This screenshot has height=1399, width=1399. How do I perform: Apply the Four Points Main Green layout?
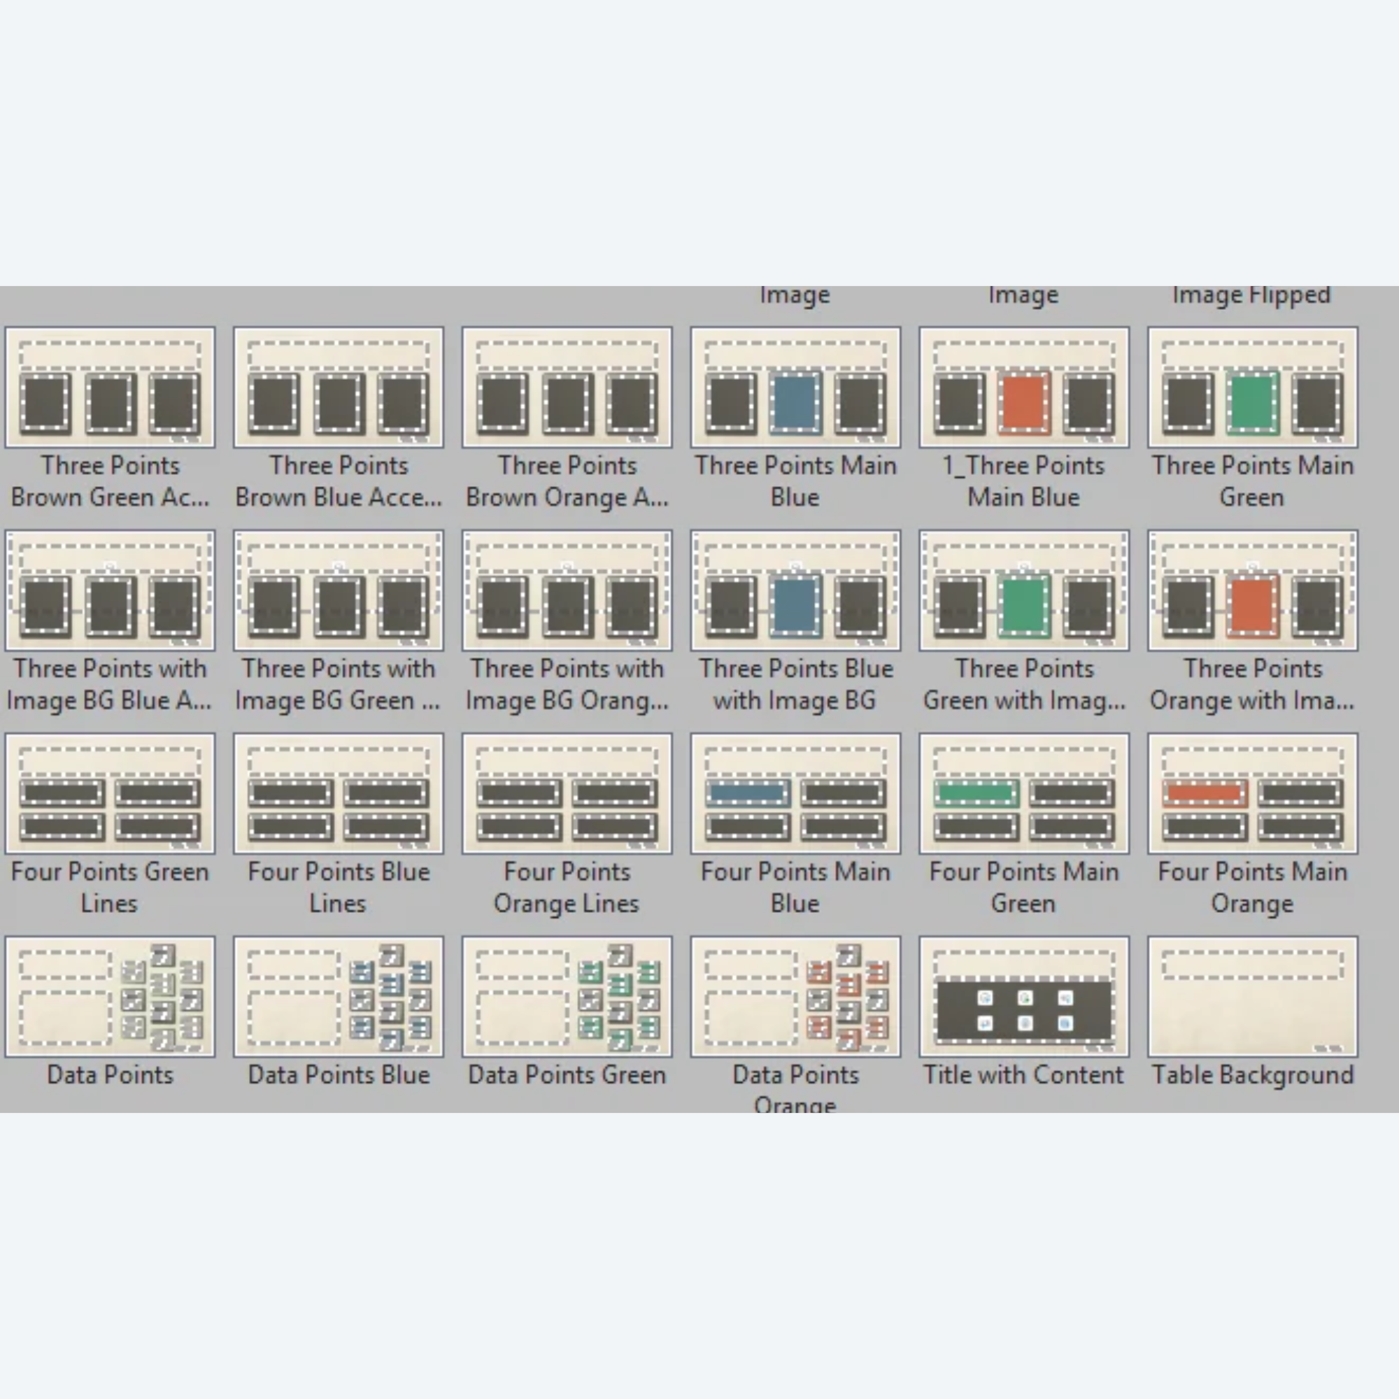pyautogui.click(x=1024, y=793)
